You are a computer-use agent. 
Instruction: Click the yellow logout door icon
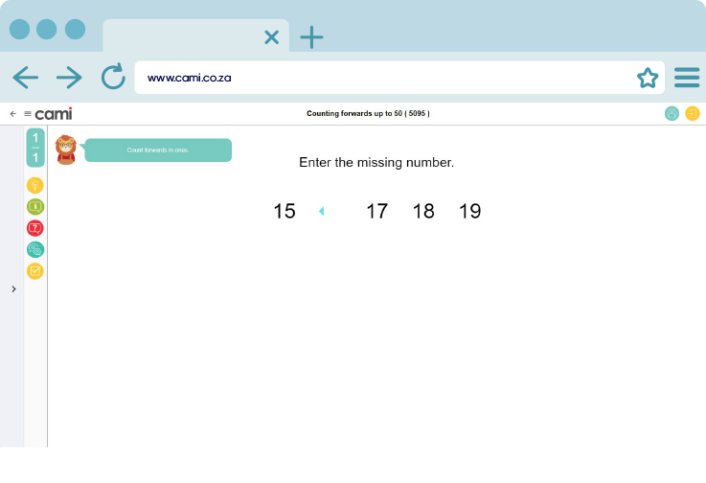[692, 114]
